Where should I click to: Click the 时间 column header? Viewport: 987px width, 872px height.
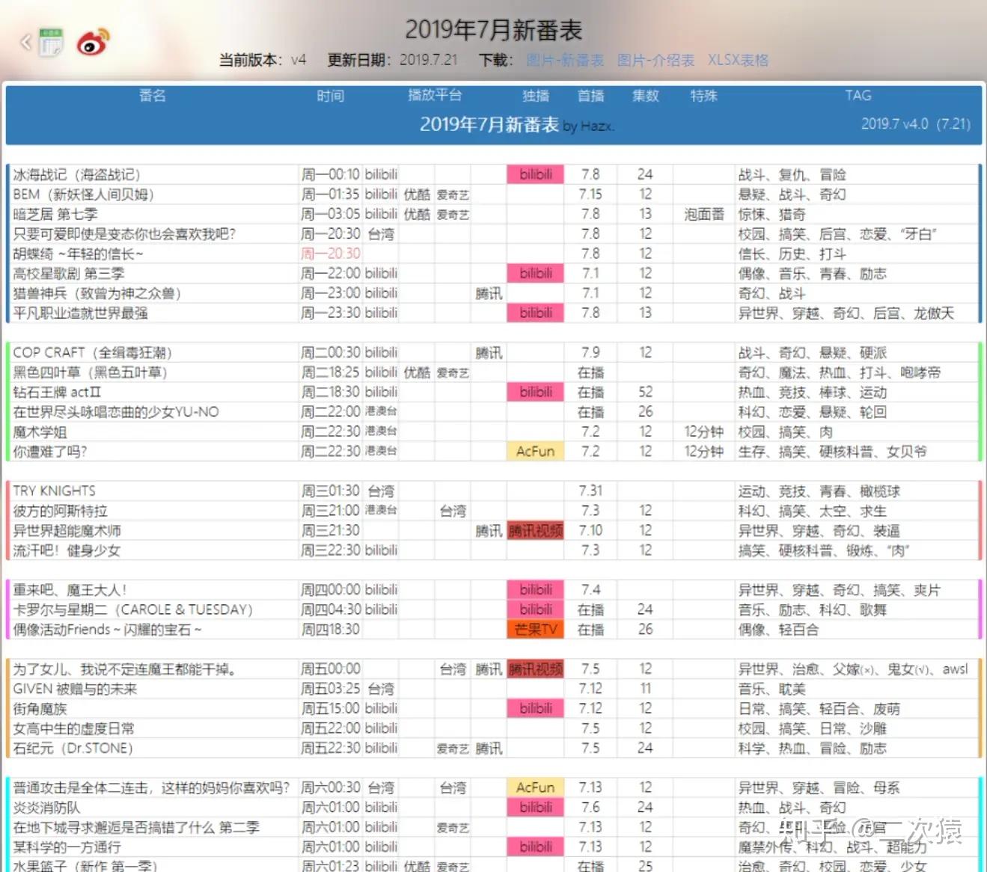coord(330,95)
